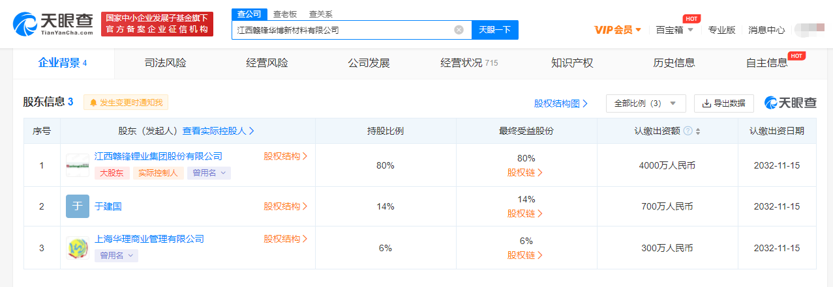This screenshot has height=287, width=833.
Task: Open the 于建国 shareholder link
Action: tap(108, 206)
